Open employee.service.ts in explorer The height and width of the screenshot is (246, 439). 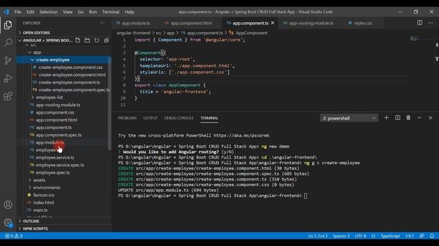click(55, 158)
